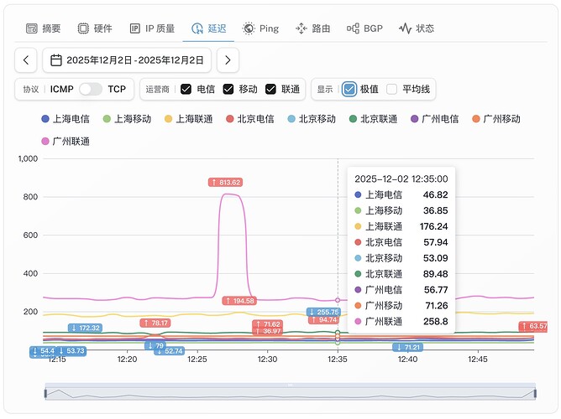The height and width of the screenshot is (419, 561).
Task: Click the 258.8 value in tooltip
Action: (435, 321)
